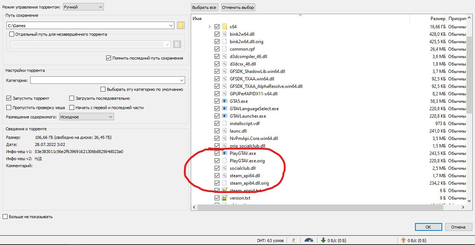
Task: Open the 'Размещение содержимого' dropdown
Action: (86, 117)
